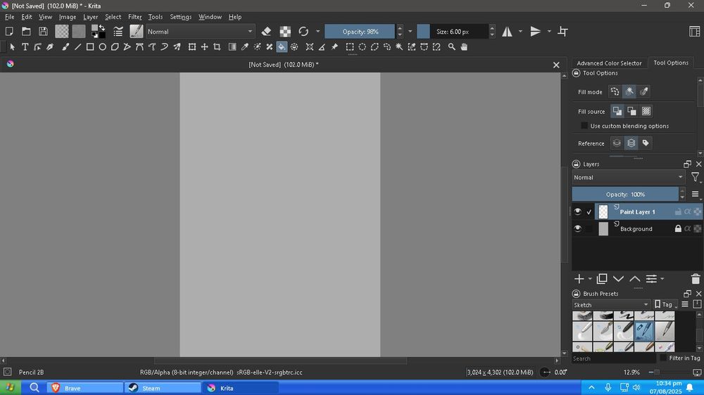Toggle preserve alpha checkerboard button
This screenshot has height=395, width=704.
[x=285, y=32]
